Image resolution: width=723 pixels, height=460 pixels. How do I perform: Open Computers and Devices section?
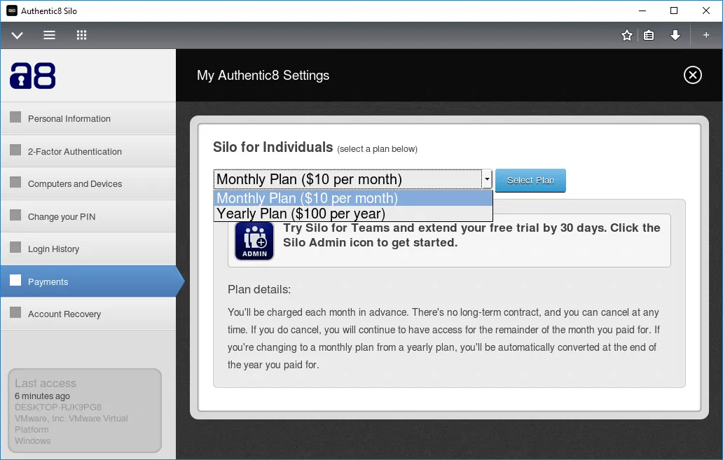coord(88,183)
